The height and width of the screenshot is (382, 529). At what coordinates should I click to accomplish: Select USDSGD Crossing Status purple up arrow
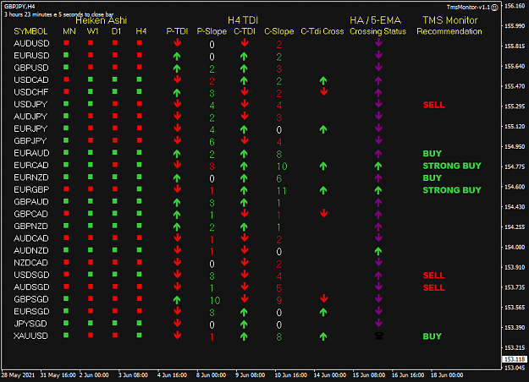tap(378, 276)
